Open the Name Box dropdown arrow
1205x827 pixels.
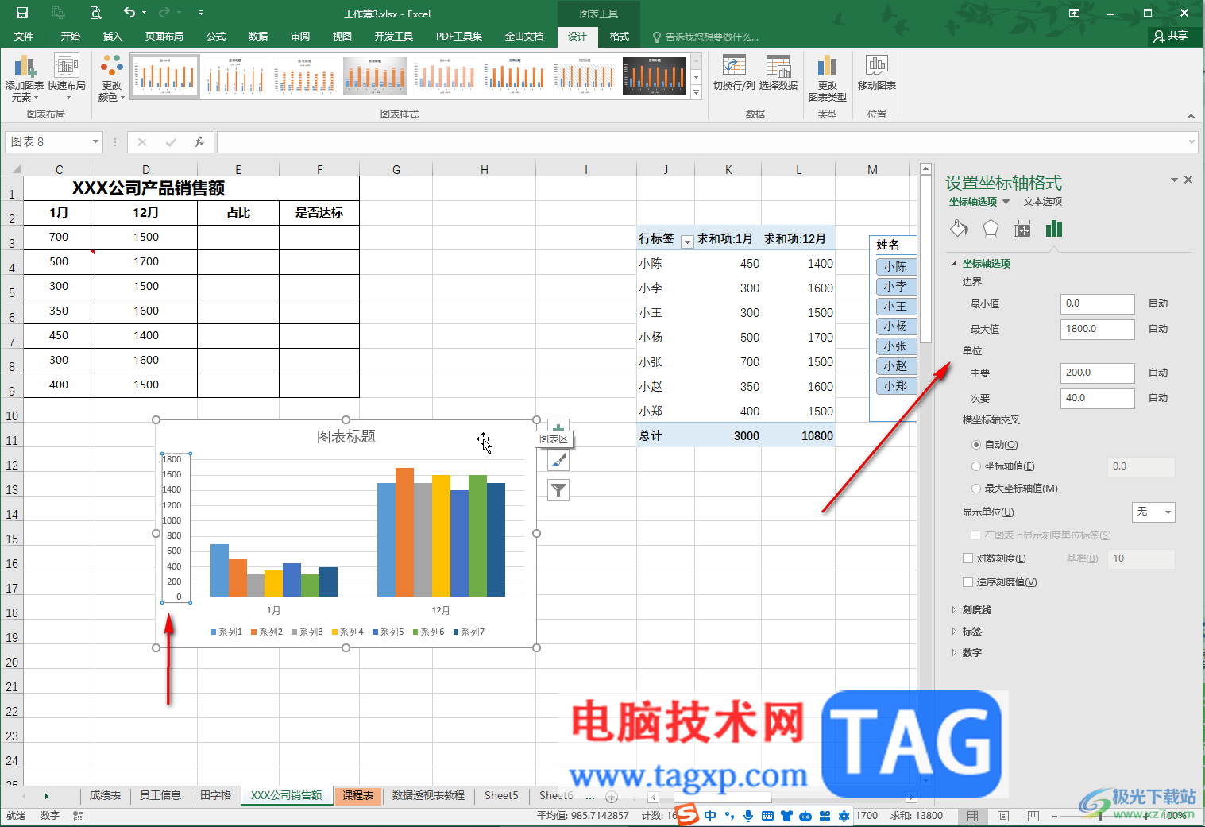pos(95,142)
